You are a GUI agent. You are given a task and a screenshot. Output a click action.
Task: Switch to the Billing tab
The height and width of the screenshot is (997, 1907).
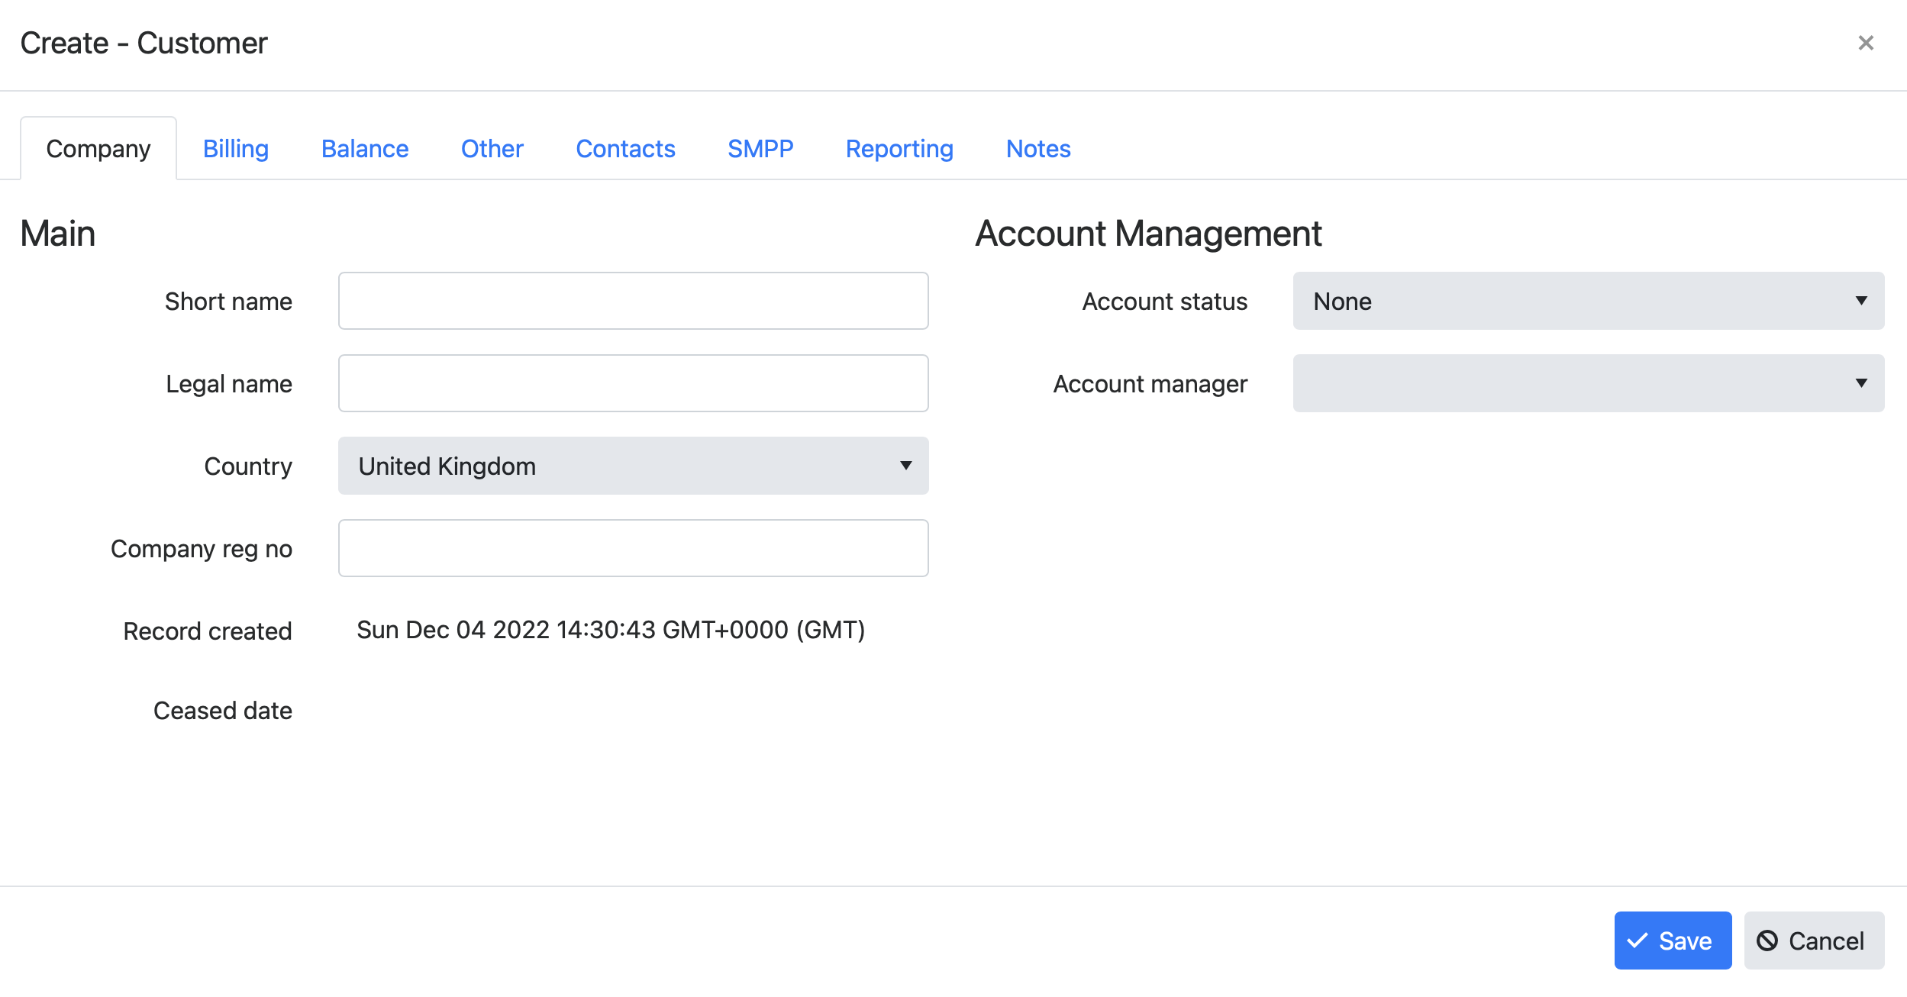pos(237,147)
